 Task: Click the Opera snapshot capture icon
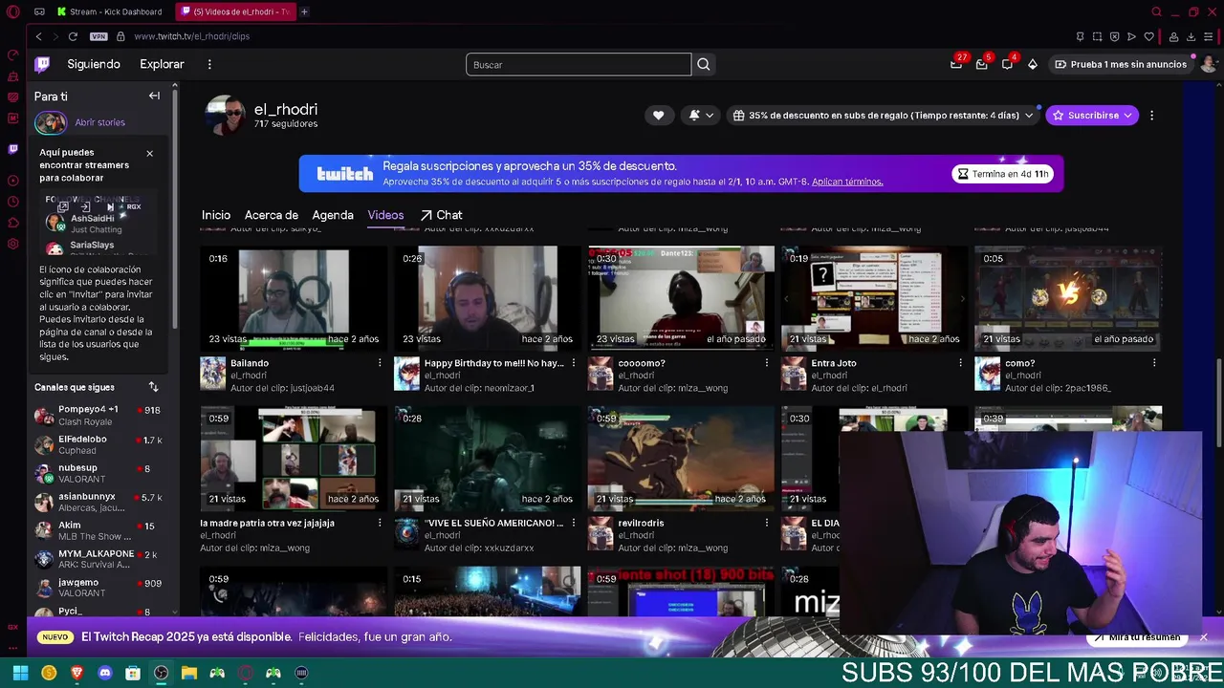pos(1097,36)
